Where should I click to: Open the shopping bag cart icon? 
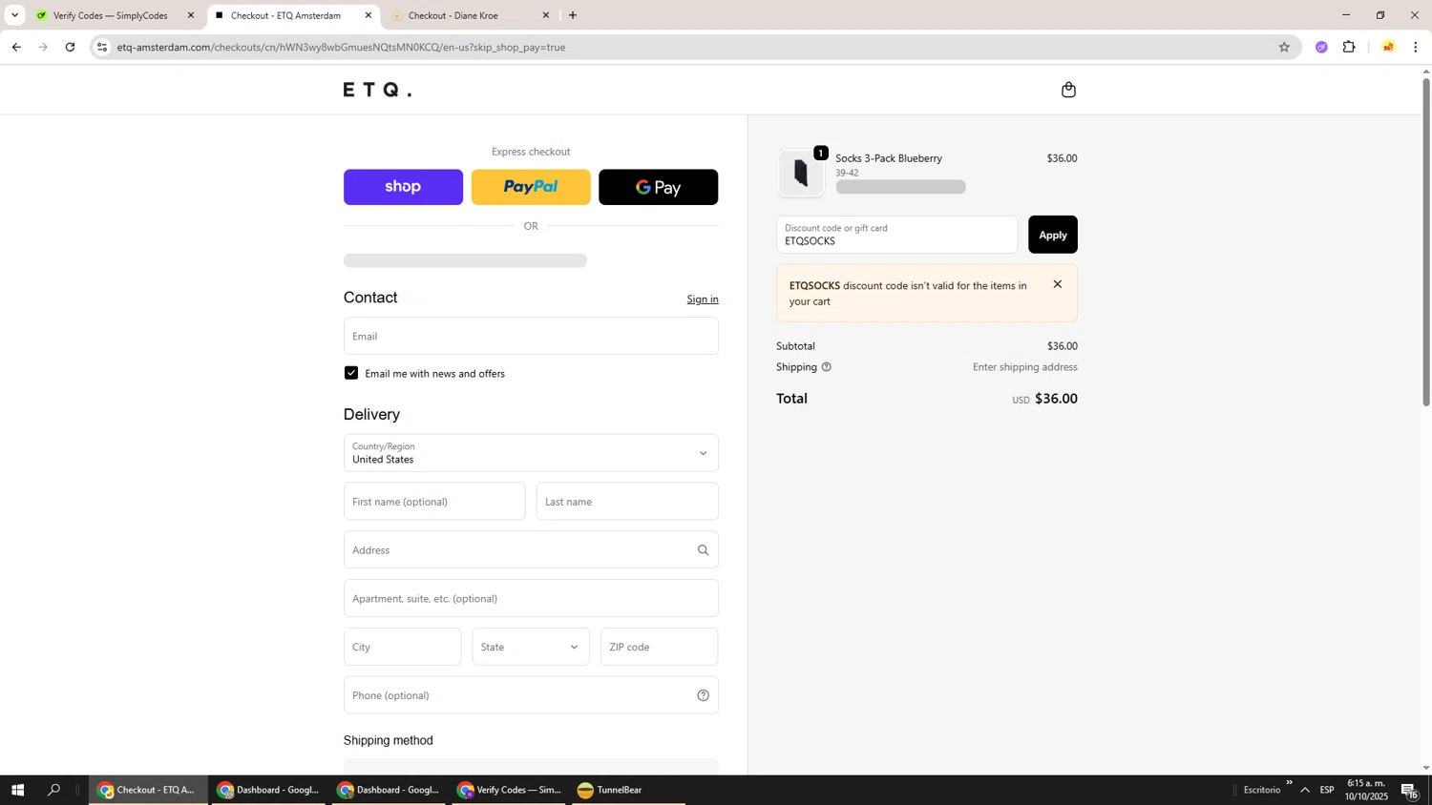1068,90
